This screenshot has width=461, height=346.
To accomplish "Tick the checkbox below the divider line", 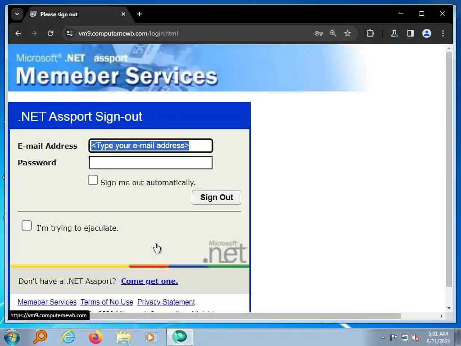I will click(27, 226).
